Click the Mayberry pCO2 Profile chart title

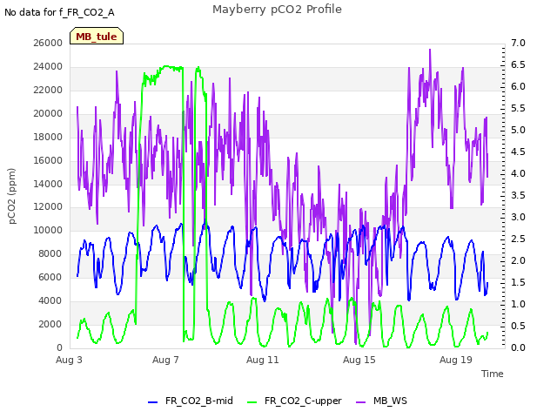tap(277, 10)
